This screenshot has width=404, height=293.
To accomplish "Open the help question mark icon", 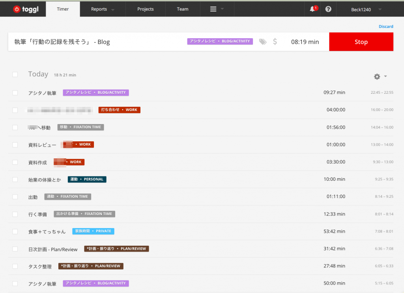I will click(x=328, y=9).
